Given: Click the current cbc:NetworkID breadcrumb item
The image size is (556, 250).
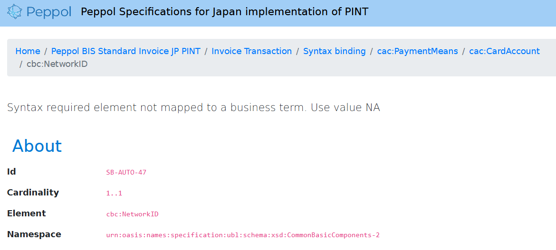Looking at the screenshot, I should (57, 64).
